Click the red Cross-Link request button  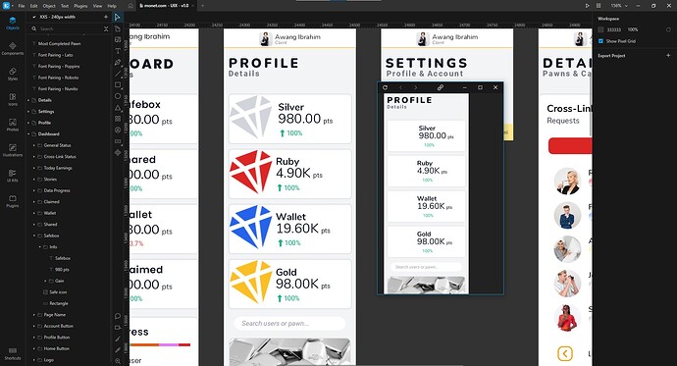570,146
